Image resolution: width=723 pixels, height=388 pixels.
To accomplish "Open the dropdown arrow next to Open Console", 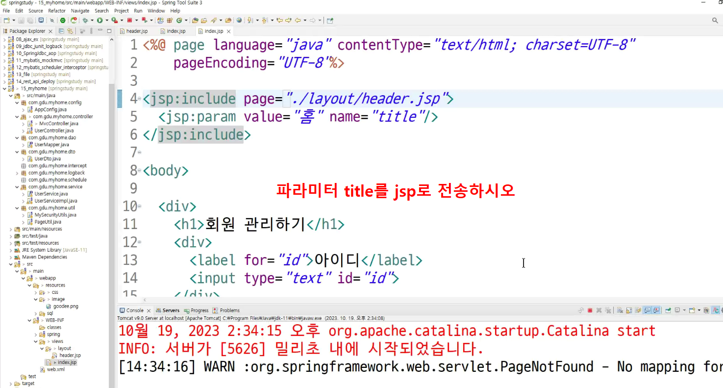I will point(699,310).
